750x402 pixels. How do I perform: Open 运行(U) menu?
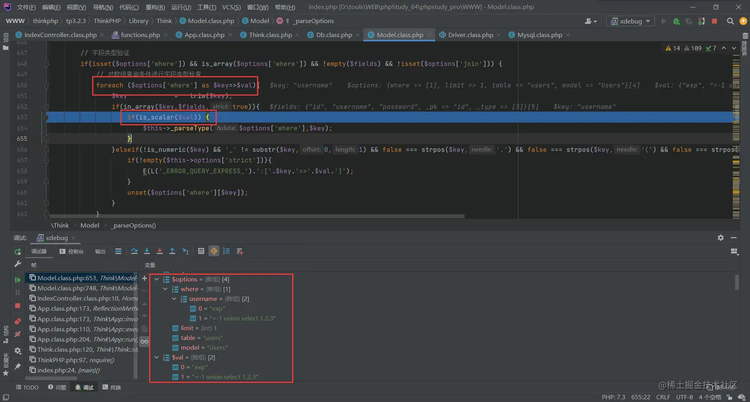pyautogui.click(x=181, y=7)
